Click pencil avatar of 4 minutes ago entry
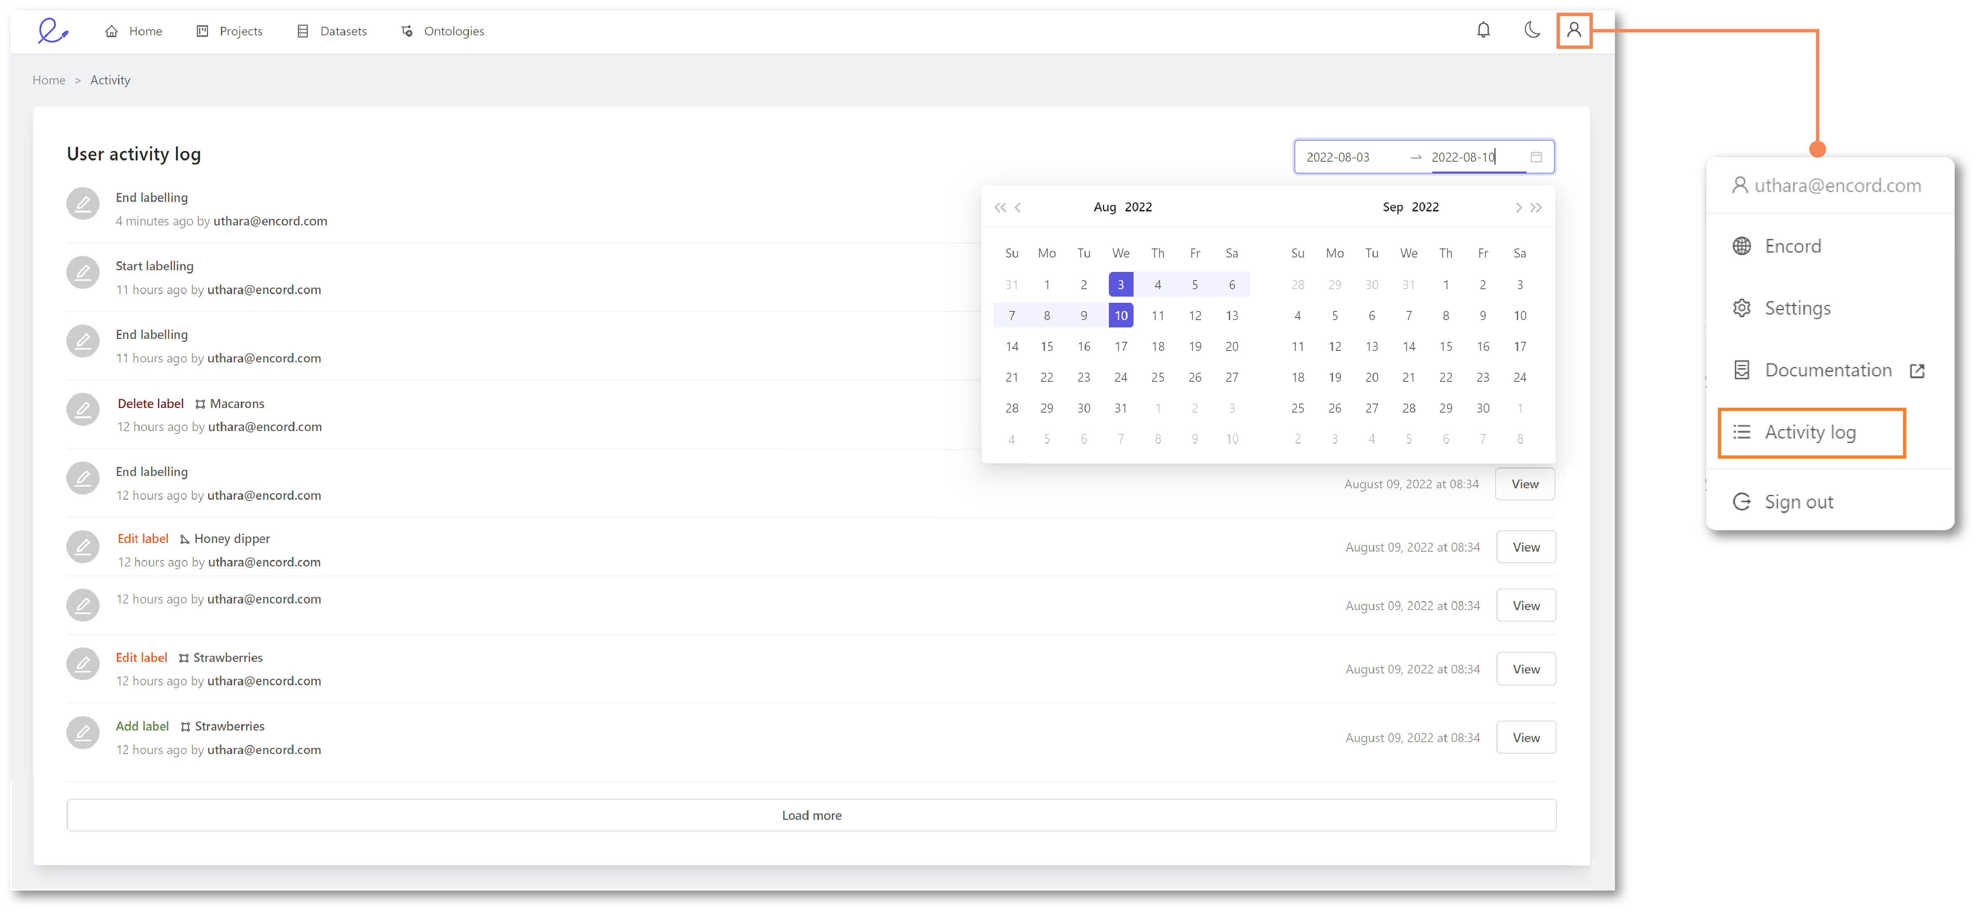The height and width of the screenshot is (912, 1977). click(x=83, y=204)
